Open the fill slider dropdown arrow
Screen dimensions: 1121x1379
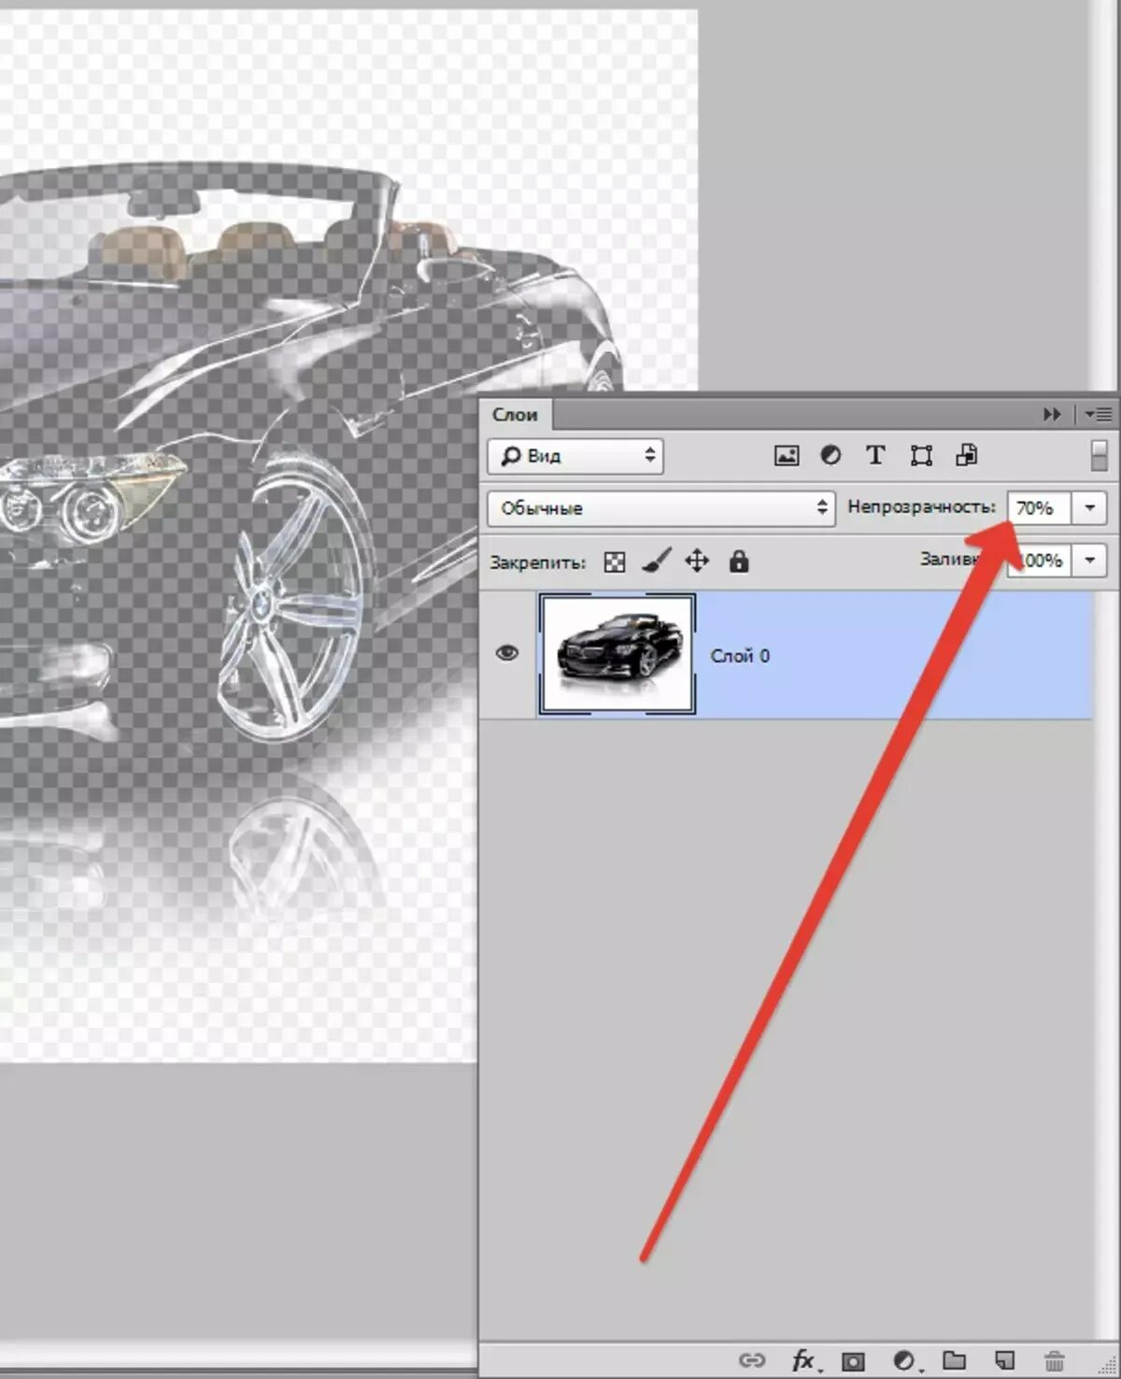pos(1090,561)
